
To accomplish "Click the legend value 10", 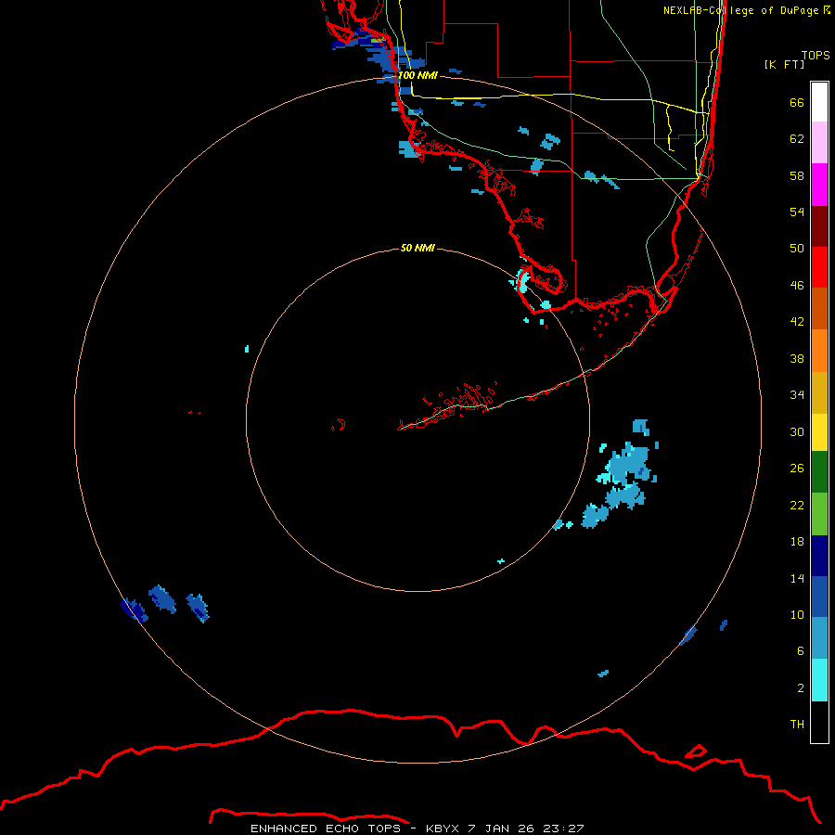I will pyautogui.click(x=797, y=614).
